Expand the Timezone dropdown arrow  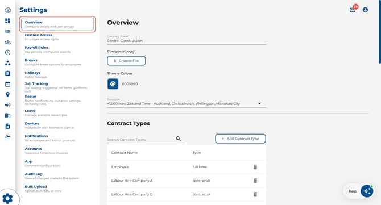[x=259, y=103]
